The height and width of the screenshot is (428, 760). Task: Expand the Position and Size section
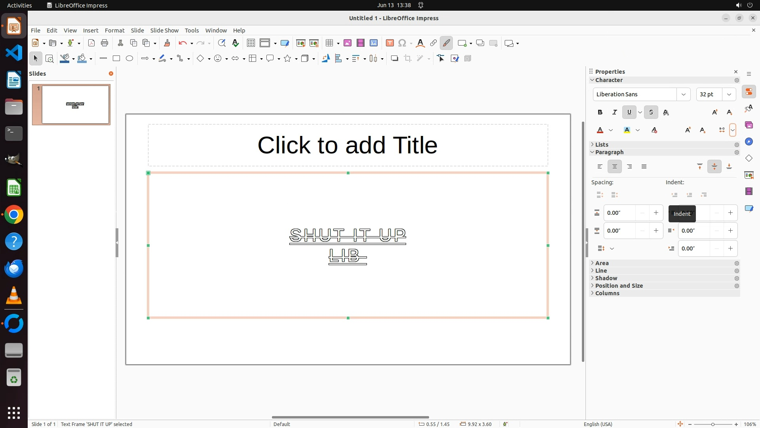pos(619,286)
